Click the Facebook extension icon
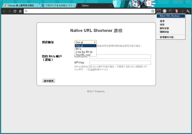 coord(182,11)
